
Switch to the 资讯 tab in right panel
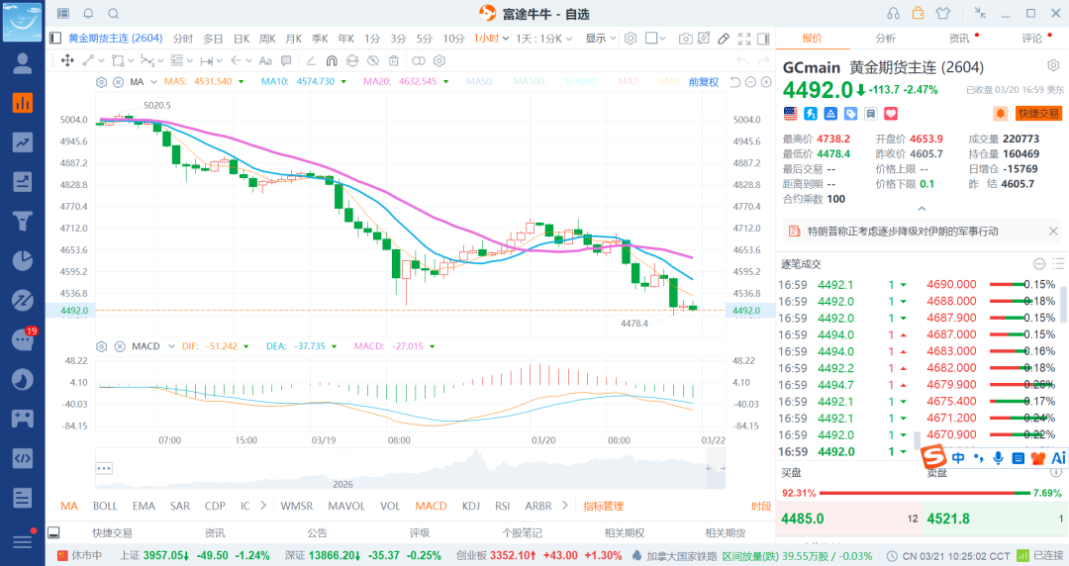tap(959, 39)
